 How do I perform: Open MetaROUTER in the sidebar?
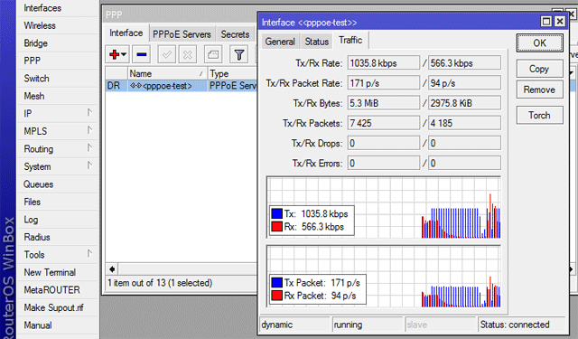52,290
